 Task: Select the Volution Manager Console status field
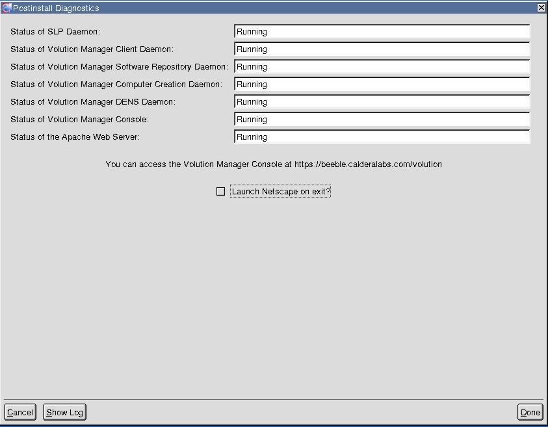click(382, 120)
